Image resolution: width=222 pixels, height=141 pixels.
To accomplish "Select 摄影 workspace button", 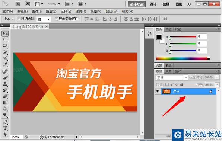I will click(x=179, y=4).
